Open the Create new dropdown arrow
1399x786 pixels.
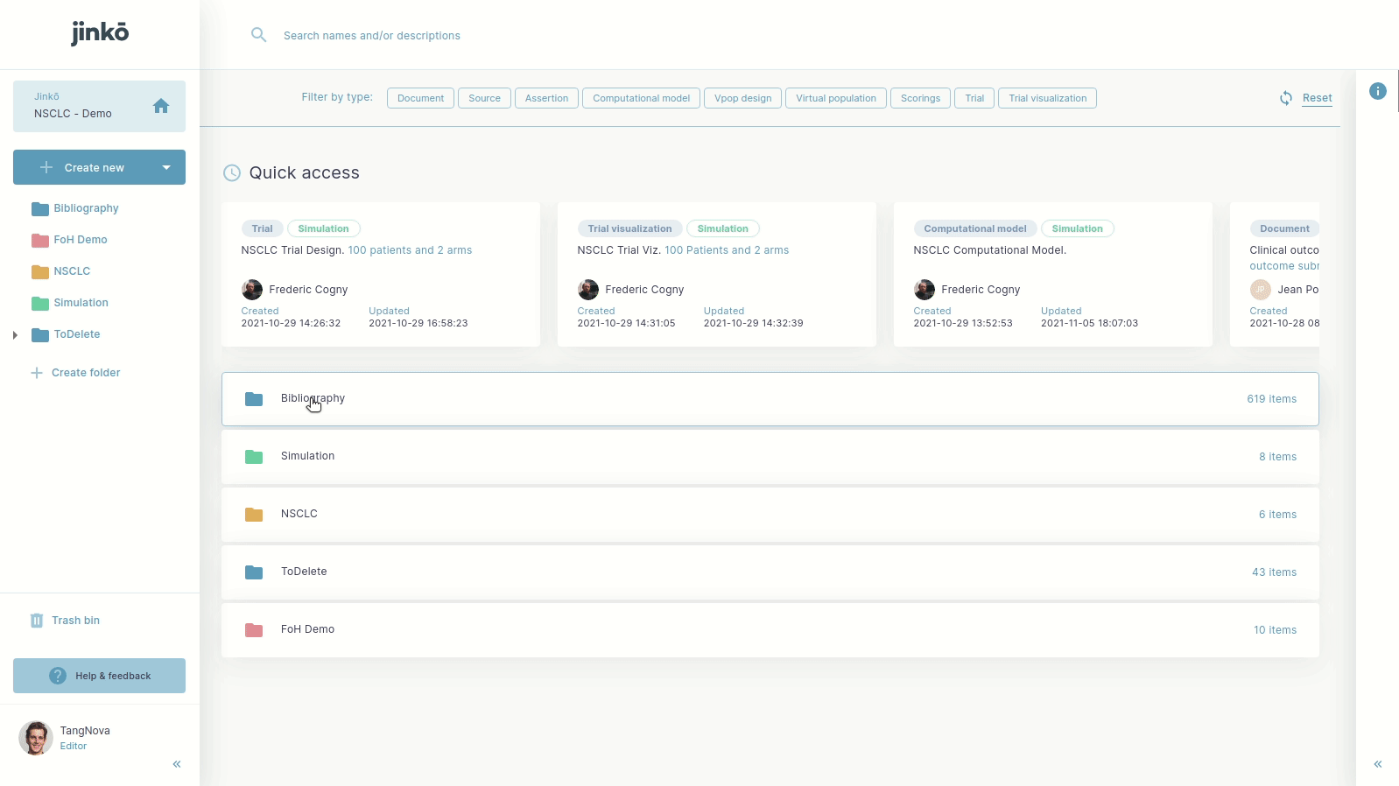pyautogui.click(x=166, y=167)
